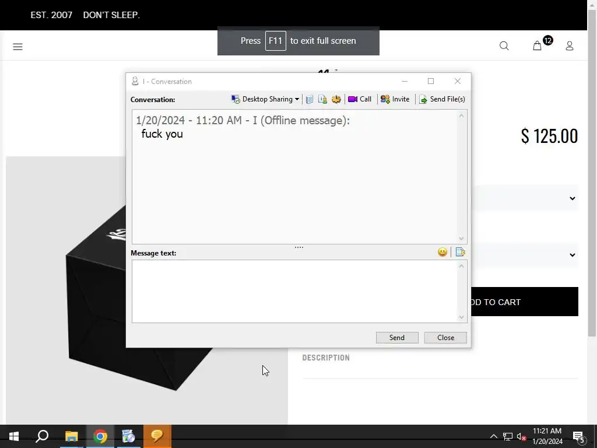Click the quick message template icon

(x=461, y=252)
